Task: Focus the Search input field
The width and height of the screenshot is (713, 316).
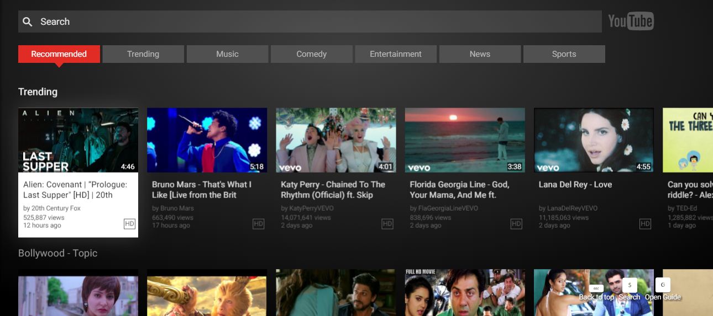Action: point(310,22)
